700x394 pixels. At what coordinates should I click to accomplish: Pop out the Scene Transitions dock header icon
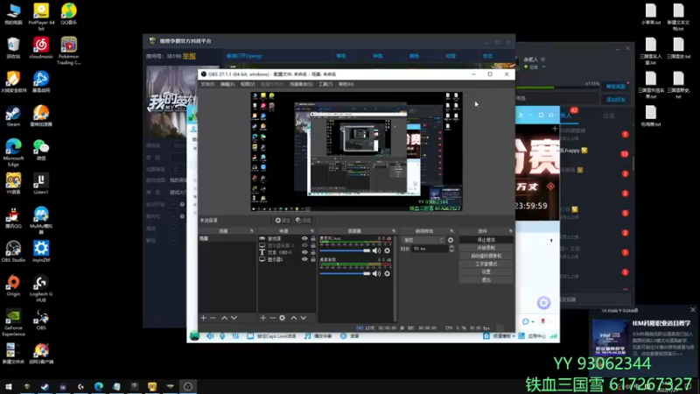pyautogui.click(x=451, y=231)
